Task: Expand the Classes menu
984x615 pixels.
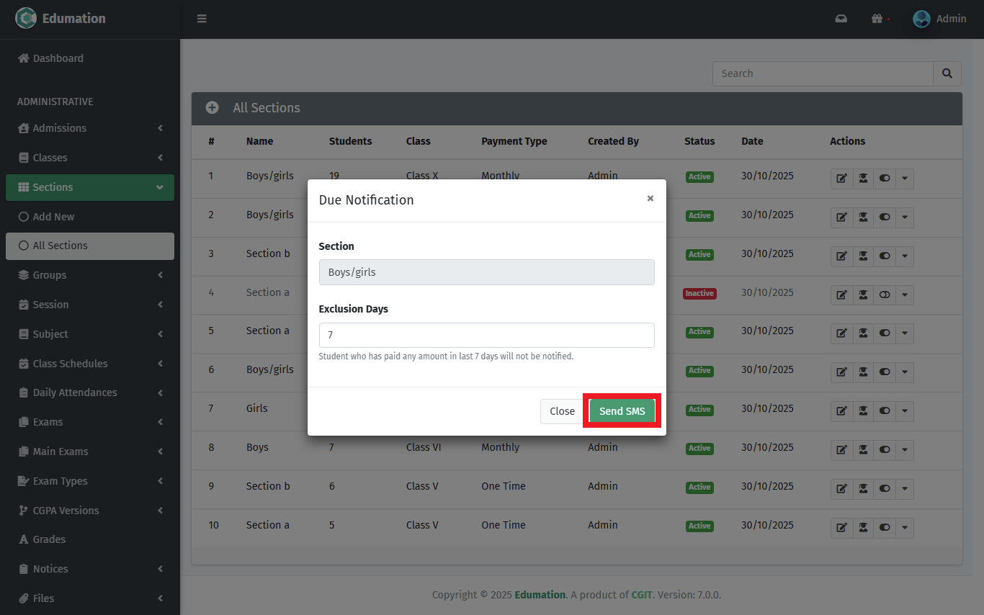Action: (90, 158)
